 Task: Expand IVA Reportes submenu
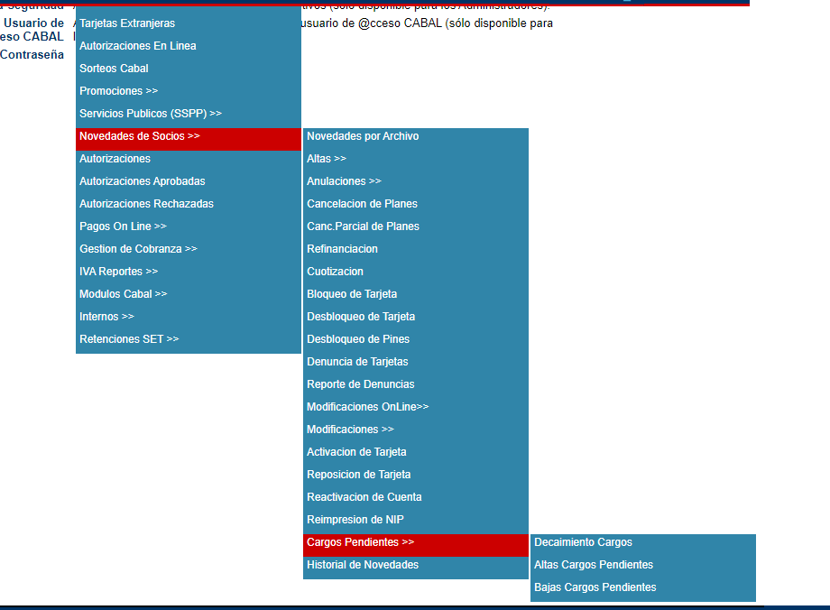118,272
